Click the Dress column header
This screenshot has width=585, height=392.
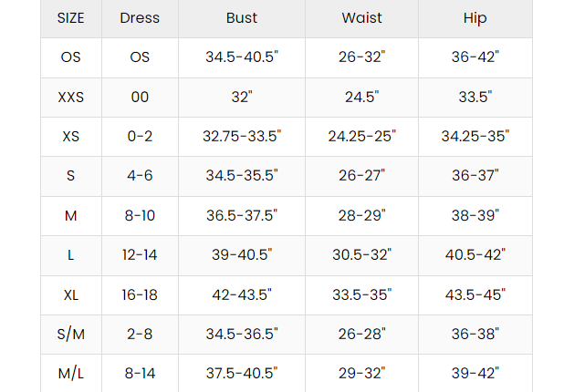(x=140, y=18)
